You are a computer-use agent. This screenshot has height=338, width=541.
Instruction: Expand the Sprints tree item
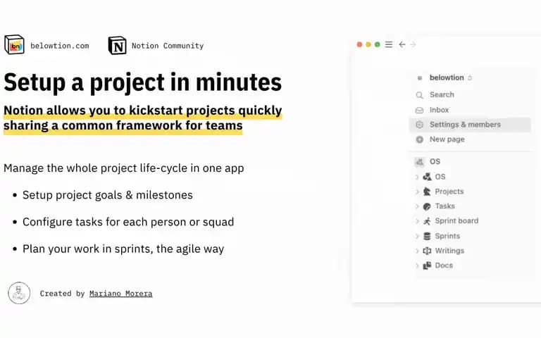417,237
